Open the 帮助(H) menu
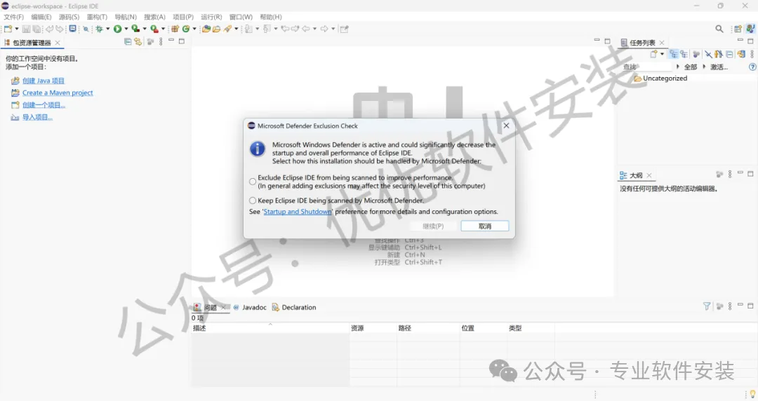Viewport: 758px width, 401px height. 271,17
